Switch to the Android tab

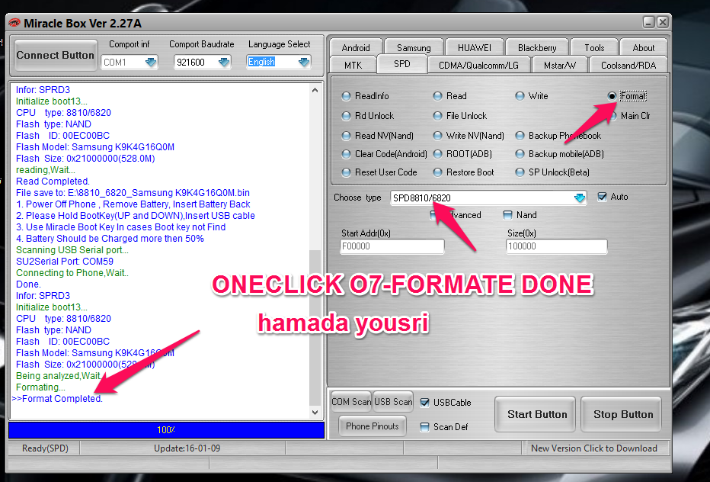coord(356,47)
